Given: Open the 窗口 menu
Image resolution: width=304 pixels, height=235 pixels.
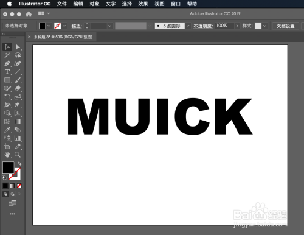Looking at the screenshot, I should coord(176,4).
